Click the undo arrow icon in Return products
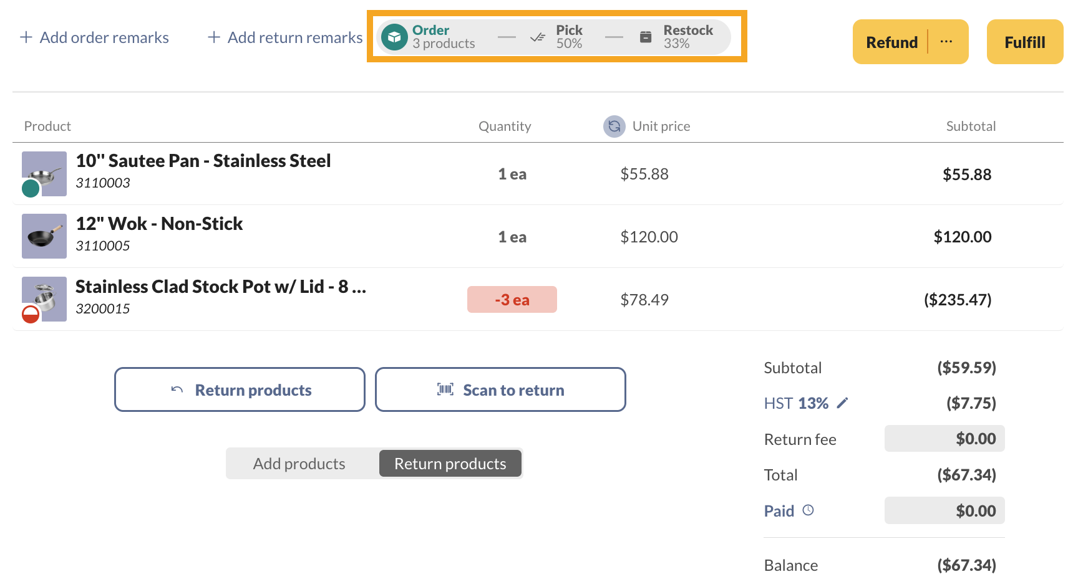1073x587 pixels. pos(177,389)
